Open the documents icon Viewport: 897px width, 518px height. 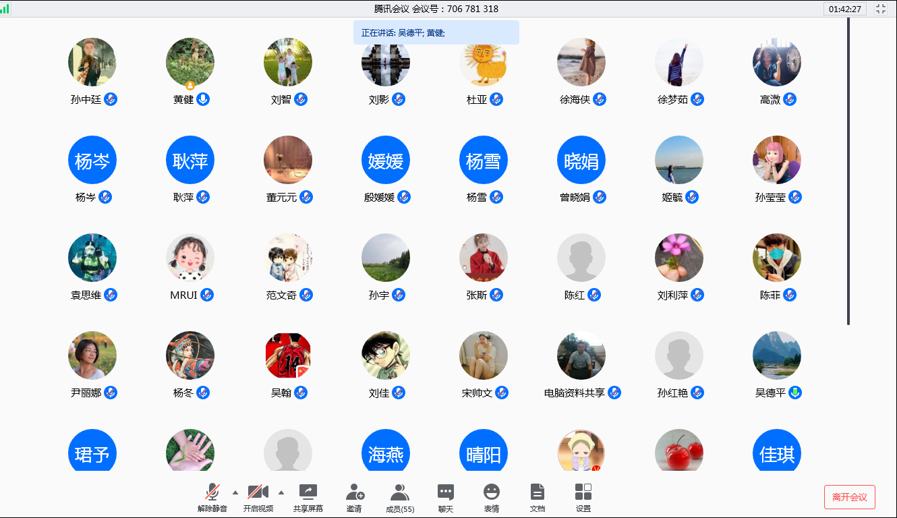click(537, 492)
